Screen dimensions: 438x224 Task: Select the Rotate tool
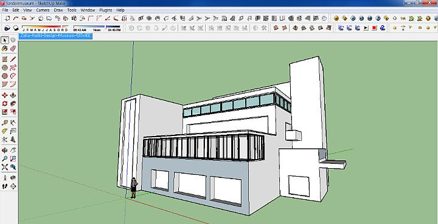point(5,104)
